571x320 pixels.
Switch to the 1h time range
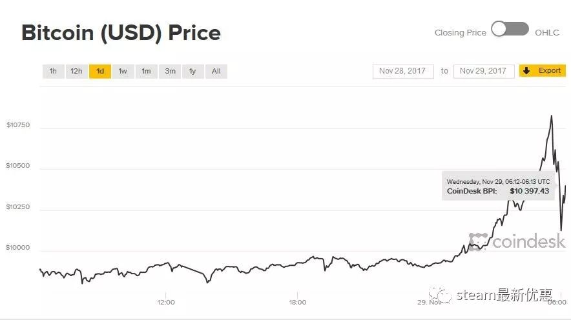[53, 71]
